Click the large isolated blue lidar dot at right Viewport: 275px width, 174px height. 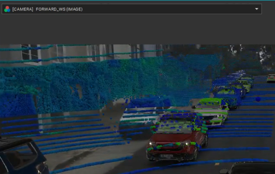[258, 99]
